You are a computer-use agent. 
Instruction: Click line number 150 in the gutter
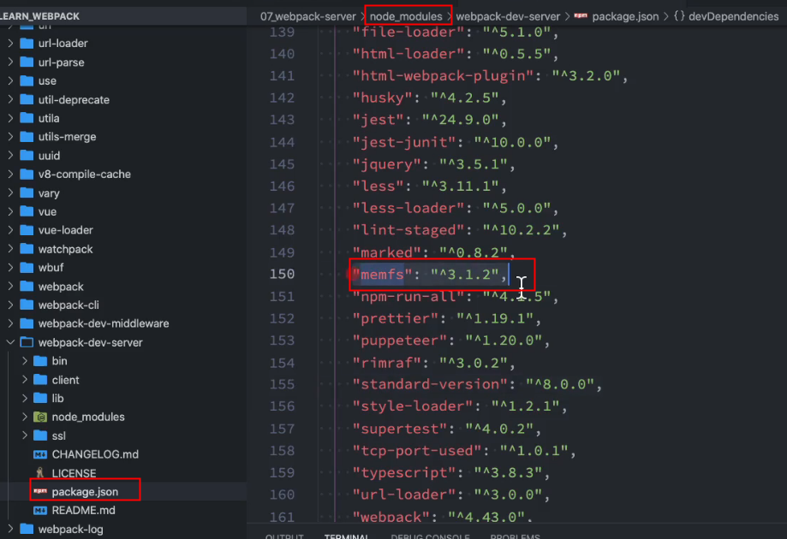point(282,274)
